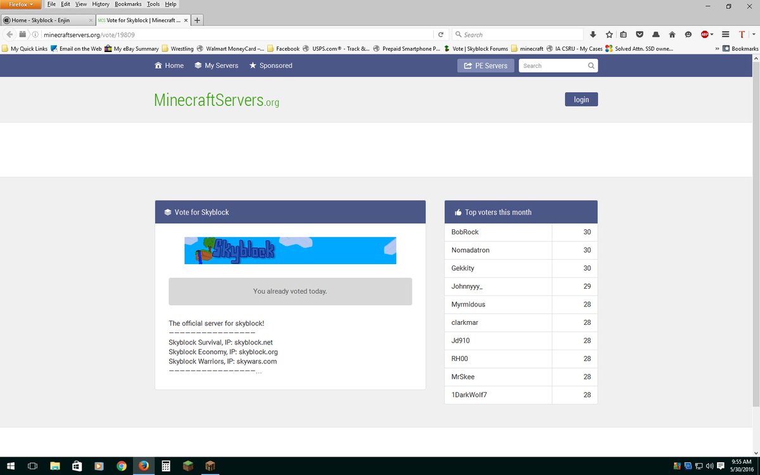
Task: Open USPS.com Track bookmark
Action: click(336, 48)
